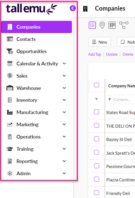Click the Update link
The width and height of the screenshot is (135, 198).
pyautogui.click(x=112, y=54)
